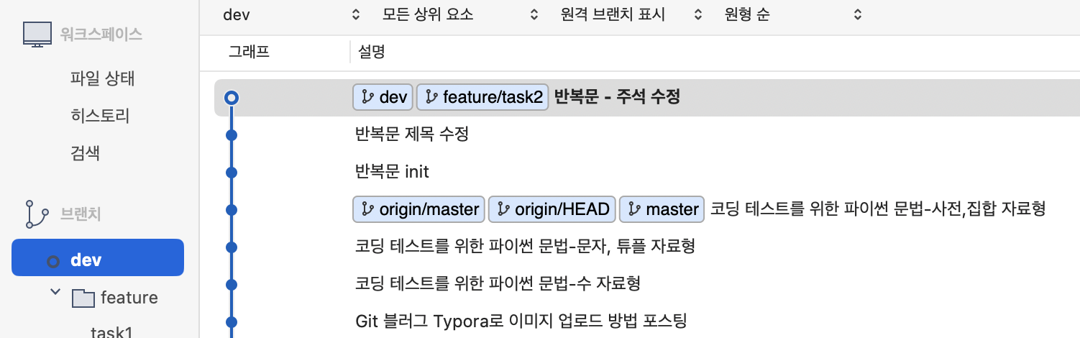1080x338 pixels.
Task: Open the 원형 순 sort order dropdown
Action: click(792, 14)
